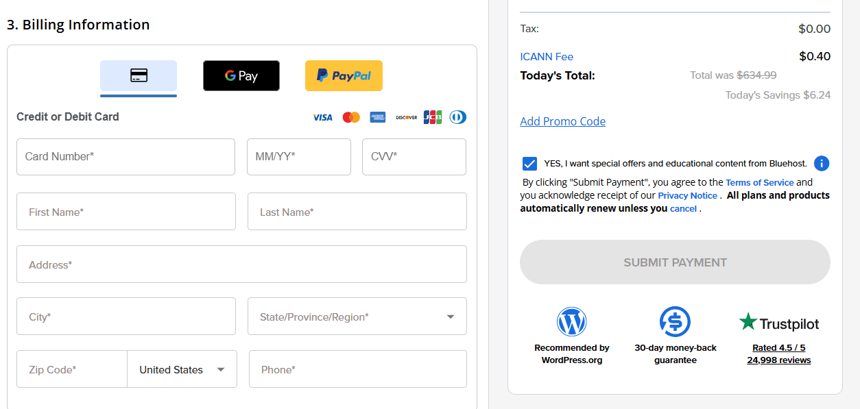Click the cancel renewal link
The width and height of the screenshot is (860, 409).
683,208
